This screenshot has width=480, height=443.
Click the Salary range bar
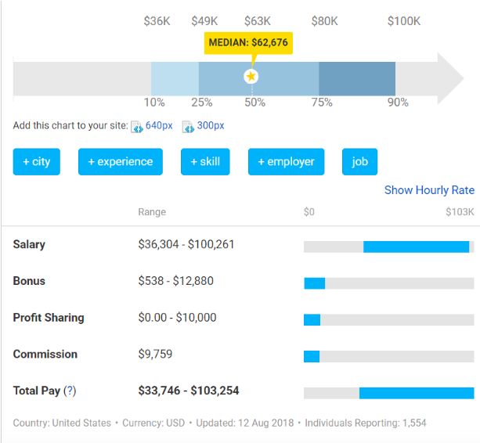(x=388, y=247)
